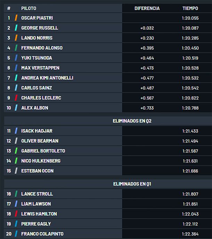
Task: Click driver name Max Verstappen
Action: pos(40,68)
